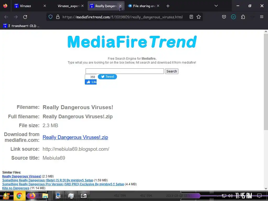Click the mediafiretrend.com URL address bar
Screen dimensions: 268x201
coord(122,17)
